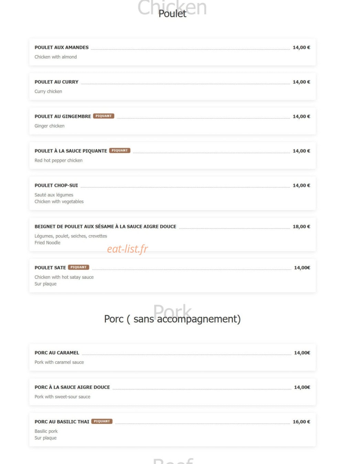Click the Pork with caramel sauce description

[59, 362]
